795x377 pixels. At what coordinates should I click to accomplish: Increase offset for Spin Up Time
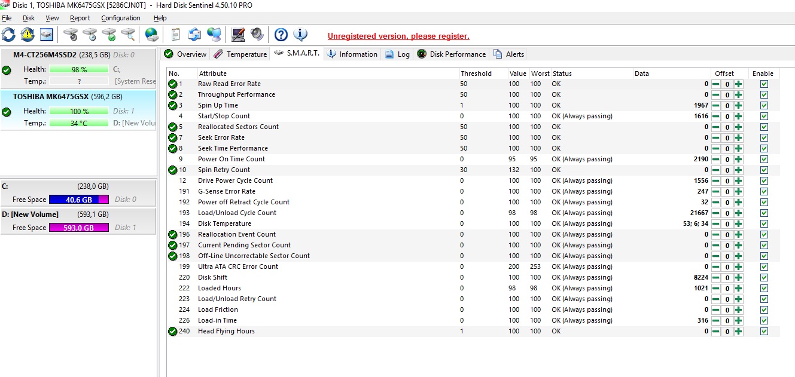point(739,106)
